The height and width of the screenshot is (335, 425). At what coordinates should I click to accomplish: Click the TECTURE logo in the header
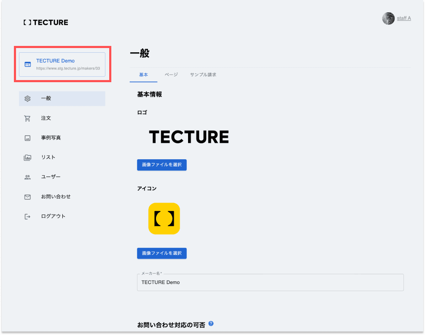pos(45,22)
